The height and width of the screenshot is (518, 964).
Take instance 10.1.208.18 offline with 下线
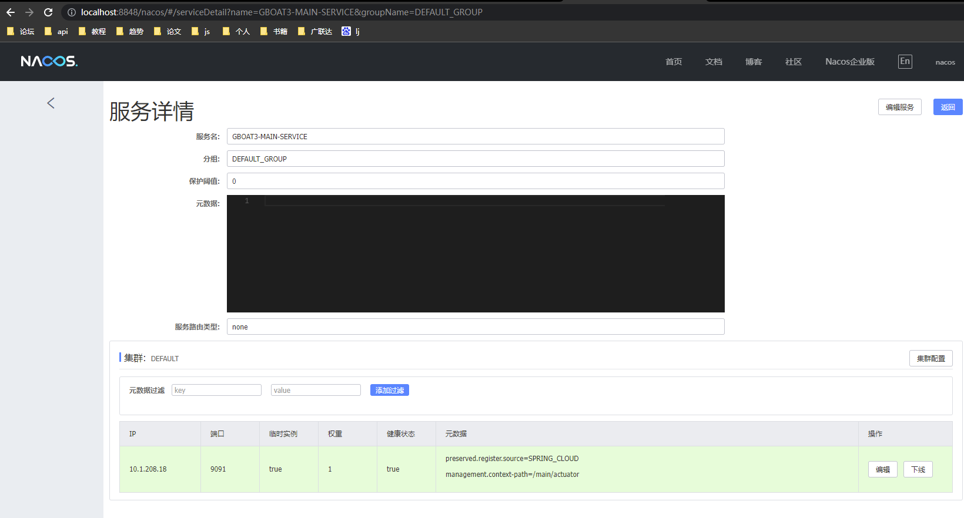(918, 469)
